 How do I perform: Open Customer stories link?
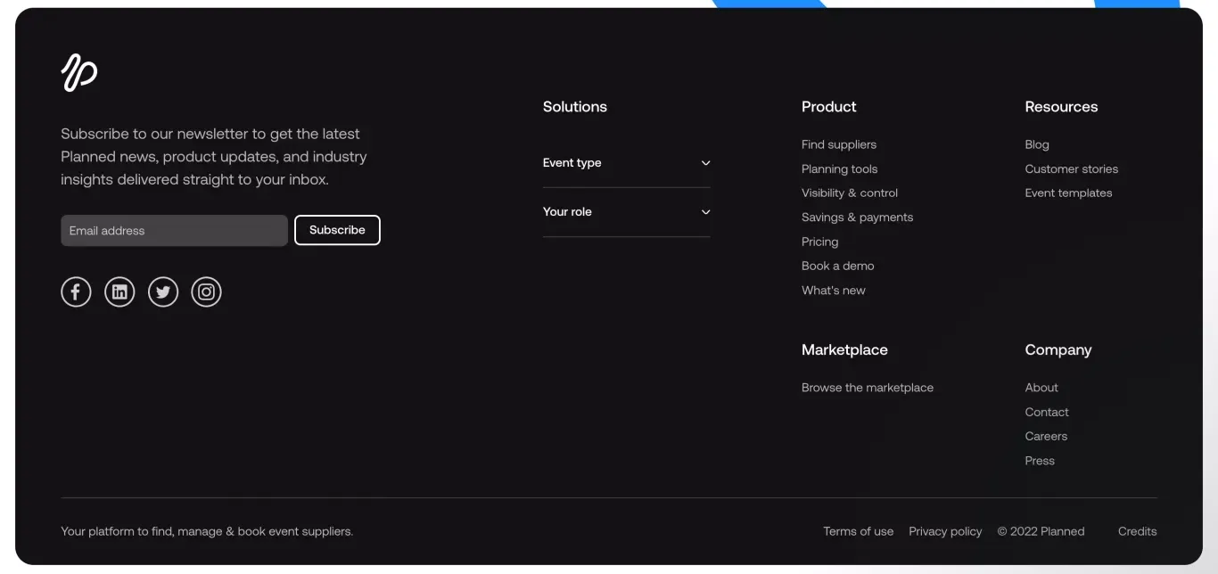(x=1071, y=168)
